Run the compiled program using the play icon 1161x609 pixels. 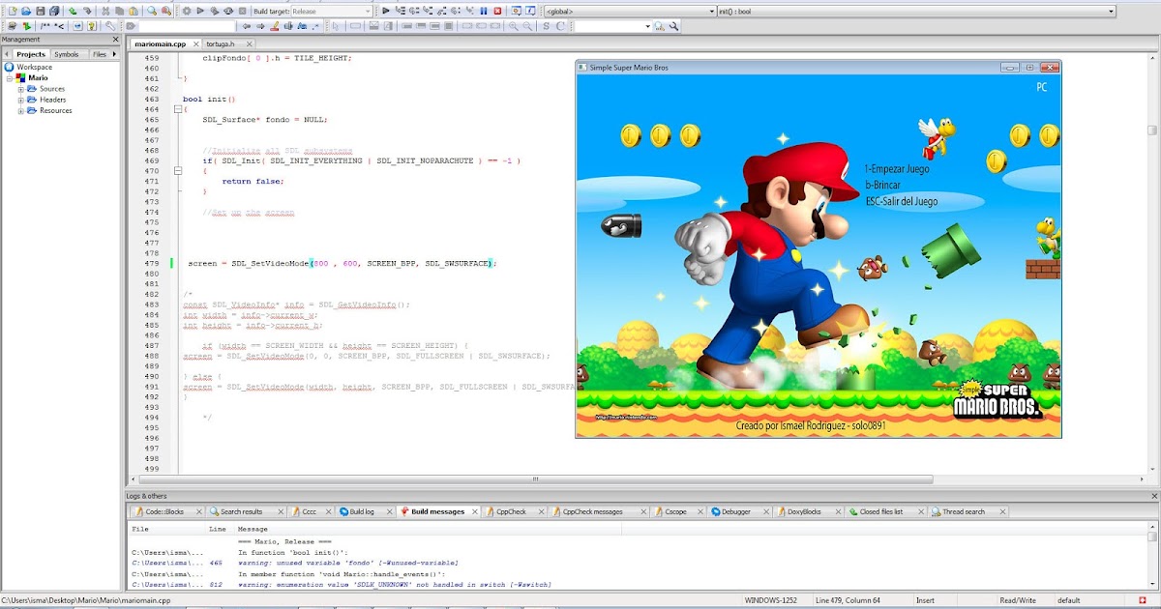click(x=200, y=10)
